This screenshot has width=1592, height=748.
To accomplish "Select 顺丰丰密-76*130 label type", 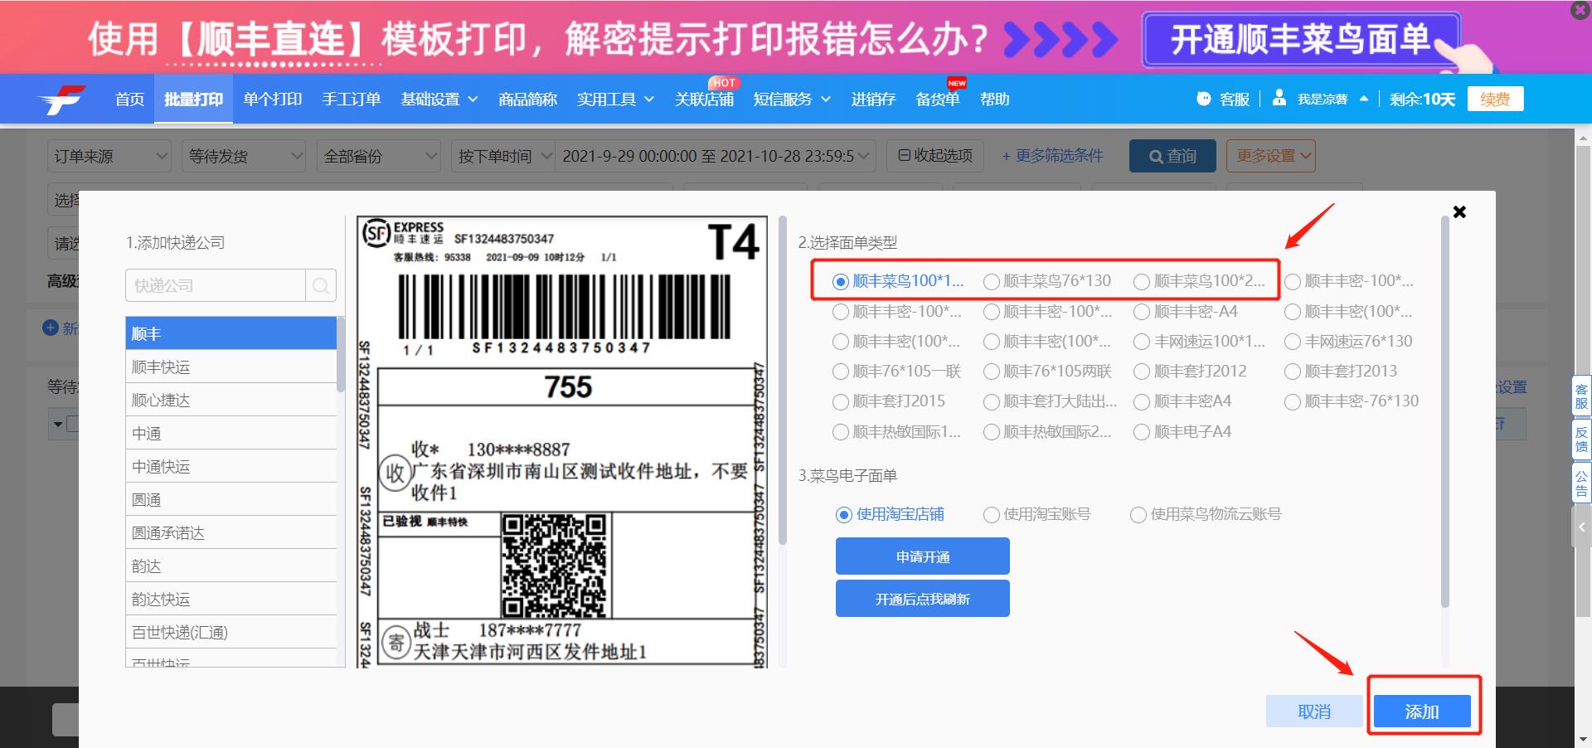I will [1352, 401].
